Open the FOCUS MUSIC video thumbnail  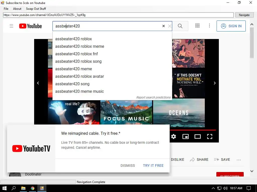pos(126,112)
